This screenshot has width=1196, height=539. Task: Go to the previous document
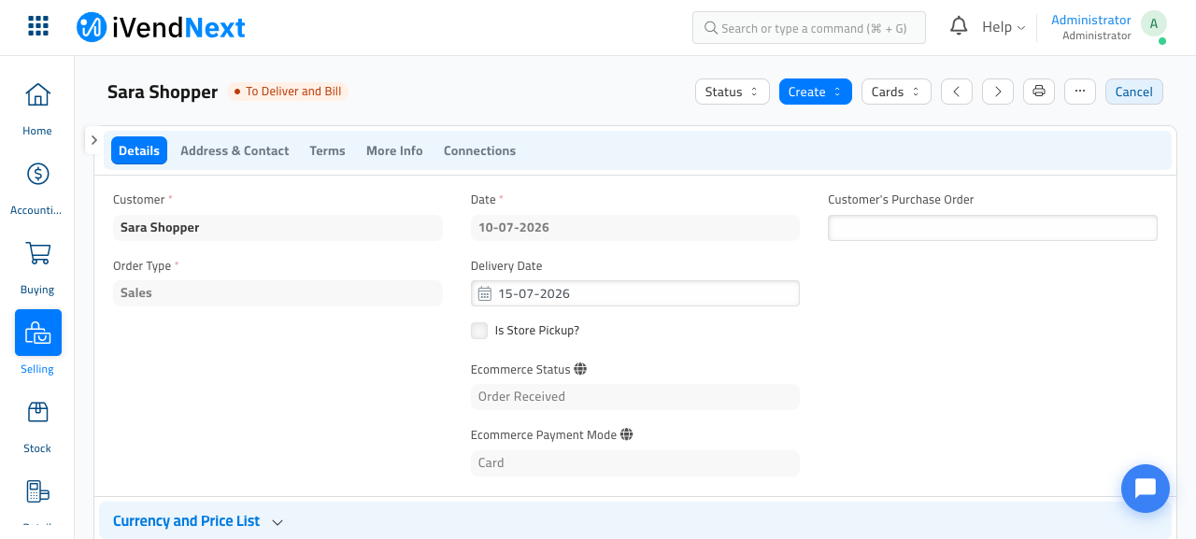[x=956, y=92]
